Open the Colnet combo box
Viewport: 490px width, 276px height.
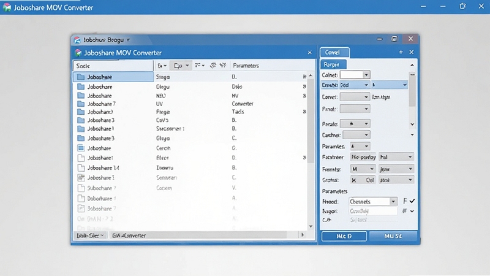pos(355,75)
